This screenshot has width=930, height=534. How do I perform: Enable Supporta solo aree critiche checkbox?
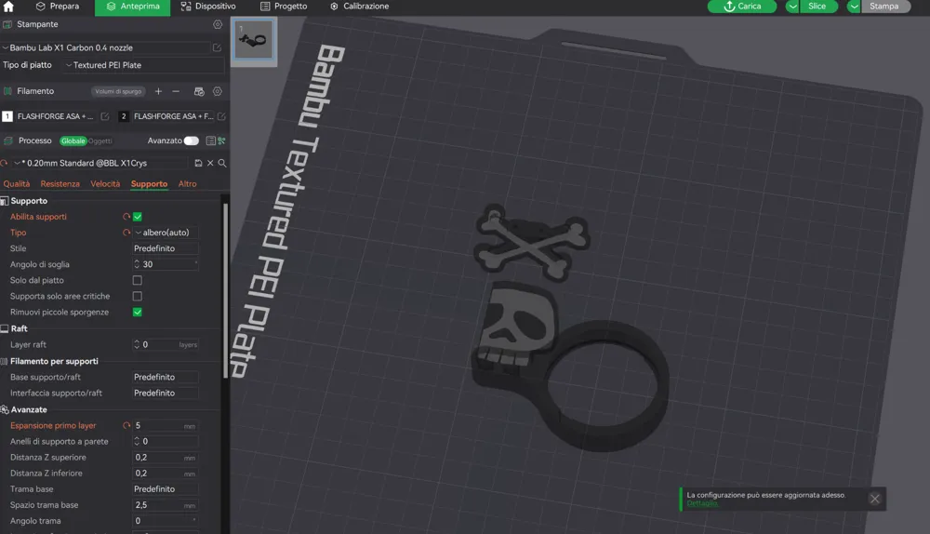pyautogui.click(x=138, y=296)
